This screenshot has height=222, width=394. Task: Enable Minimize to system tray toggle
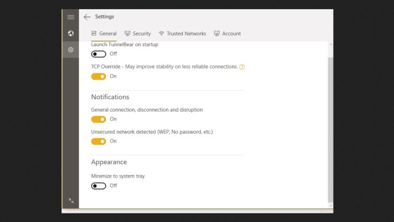pos(98,186)
